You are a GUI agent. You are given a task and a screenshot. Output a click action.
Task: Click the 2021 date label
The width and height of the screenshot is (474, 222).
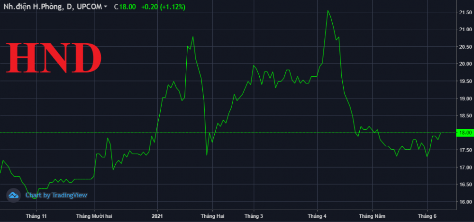157,216
